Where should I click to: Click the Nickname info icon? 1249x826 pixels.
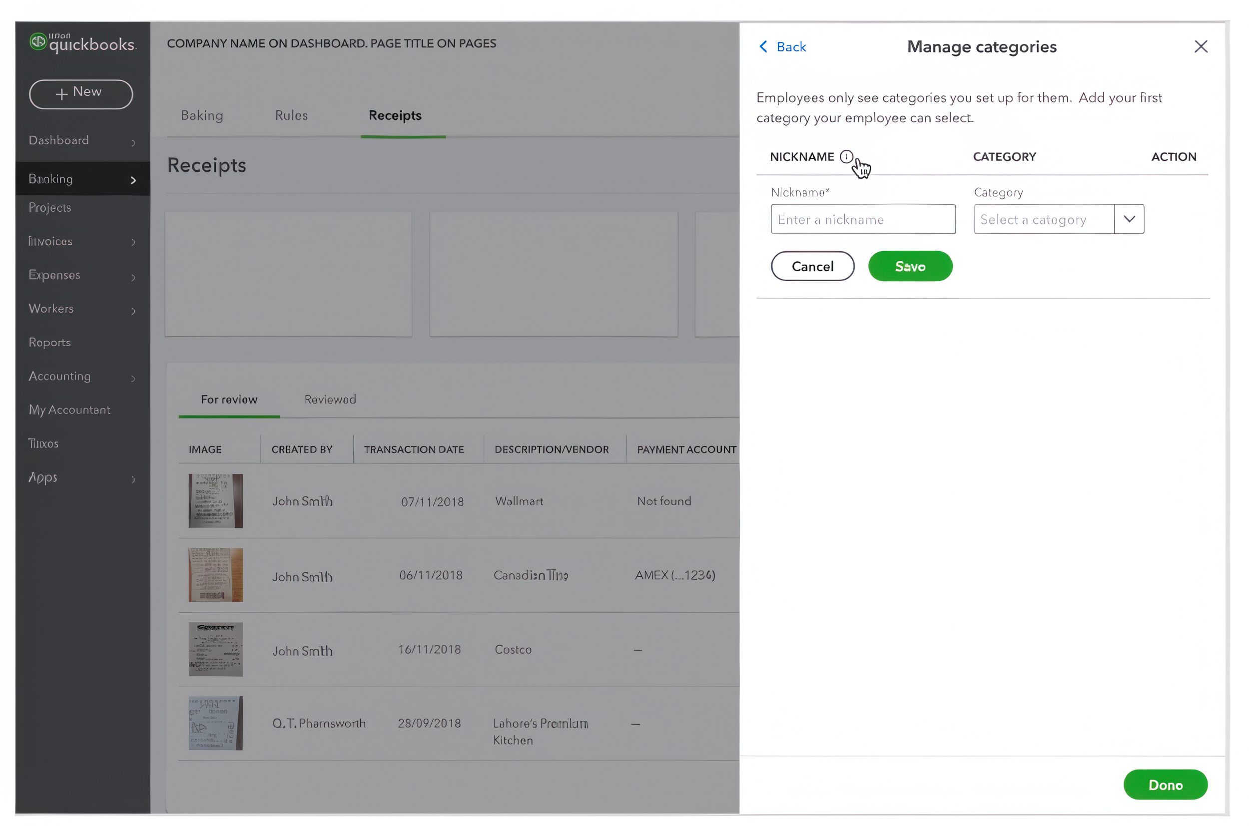tap(846, 156)
